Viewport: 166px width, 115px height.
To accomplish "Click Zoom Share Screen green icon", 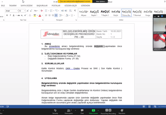I will [93, 110].
